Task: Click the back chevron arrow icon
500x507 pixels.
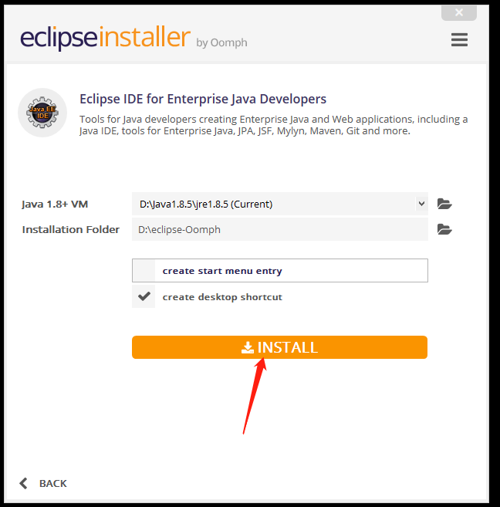Action: click(23, 483)
